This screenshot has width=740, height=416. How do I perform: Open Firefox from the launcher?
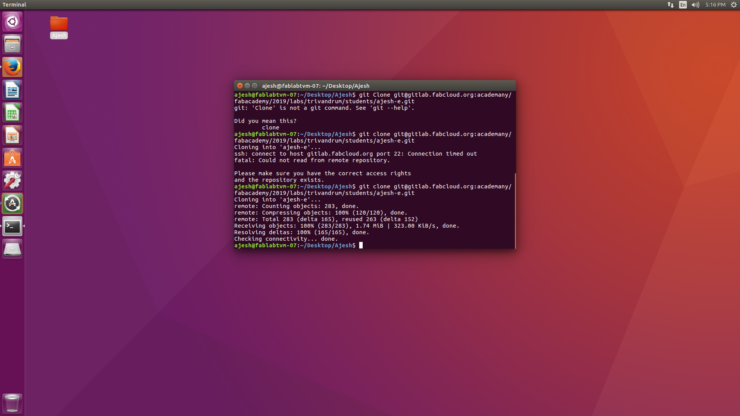(x=12, y=67)
